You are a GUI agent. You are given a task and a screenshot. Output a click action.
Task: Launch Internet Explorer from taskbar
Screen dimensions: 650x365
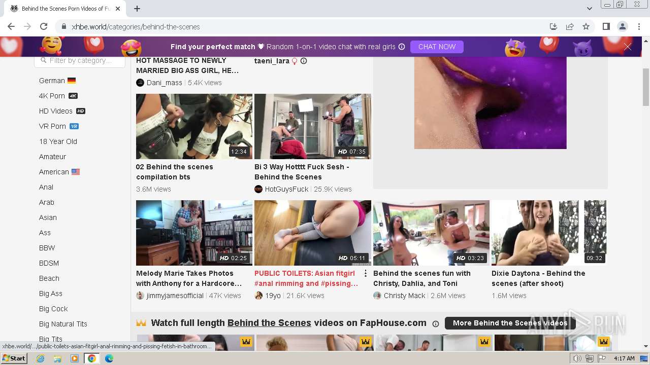tap(41, 358)
